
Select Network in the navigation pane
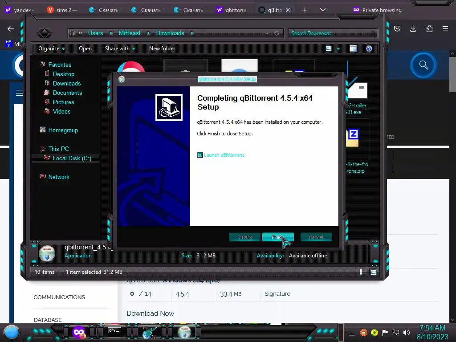coord(59,177)
